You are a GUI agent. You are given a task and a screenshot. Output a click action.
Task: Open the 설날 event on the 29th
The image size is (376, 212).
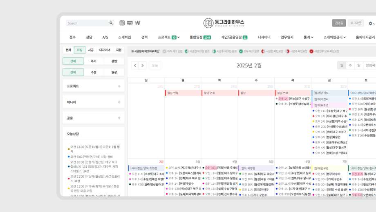[x=256, y=93]
